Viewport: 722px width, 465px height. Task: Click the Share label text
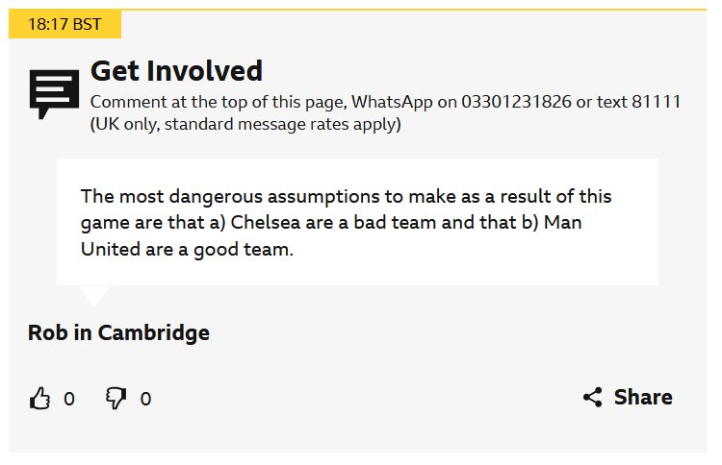pyautogui.click(x=643, y=398)
